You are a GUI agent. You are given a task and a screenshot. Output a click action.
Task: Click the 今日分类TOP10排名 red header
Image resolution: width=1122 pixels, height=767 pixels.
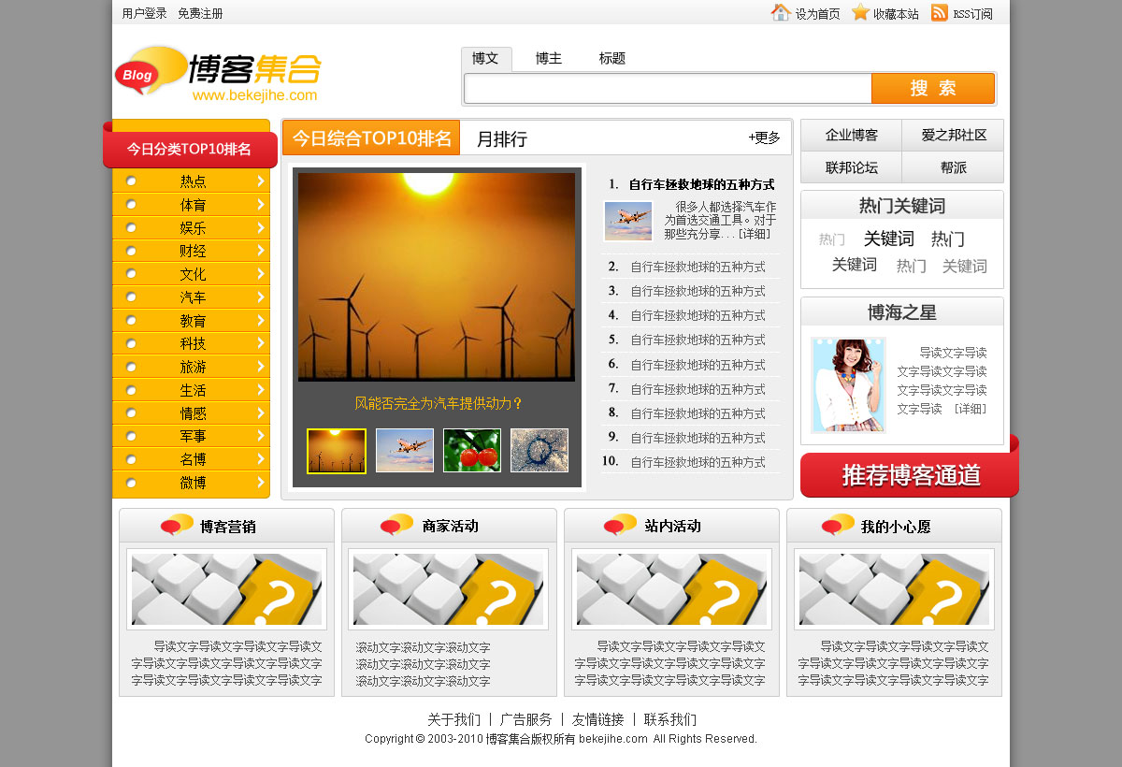coord(190,149)
